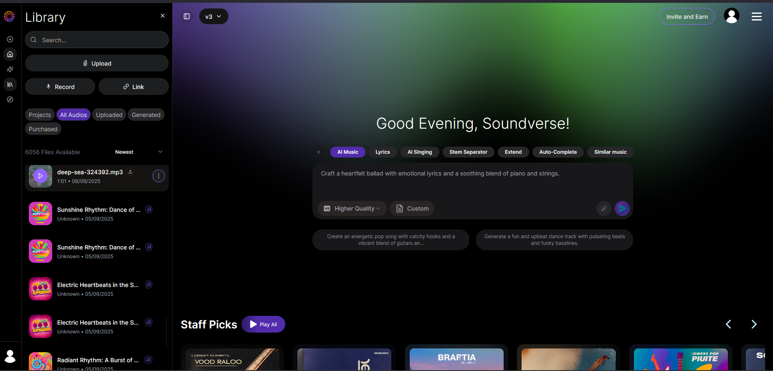Click the Soundverse logo icon
The height and width of the screenshot is (371, 773).
click(9, 16)
